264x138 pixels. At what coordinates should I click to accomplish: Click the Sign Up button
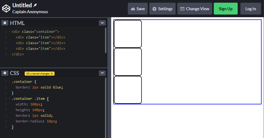pyautogui.click(x=226, y=9)
